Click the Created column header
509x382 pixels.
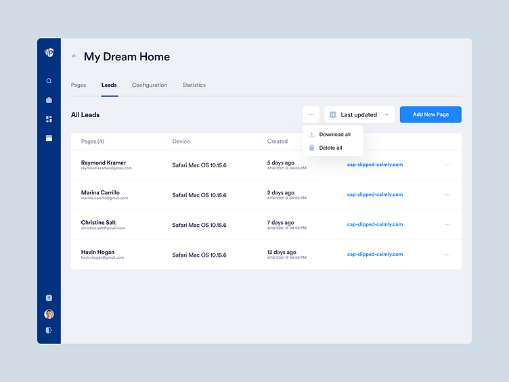coord(278,142)
